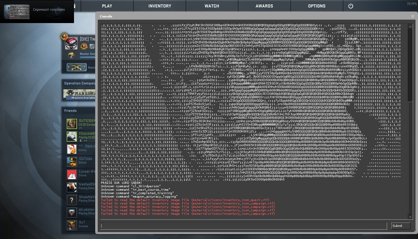Image resolution: width=418 pixels, height=239 pixels.
Task: Click the power quit icon in top bar
Action: [x=351, y=6]
